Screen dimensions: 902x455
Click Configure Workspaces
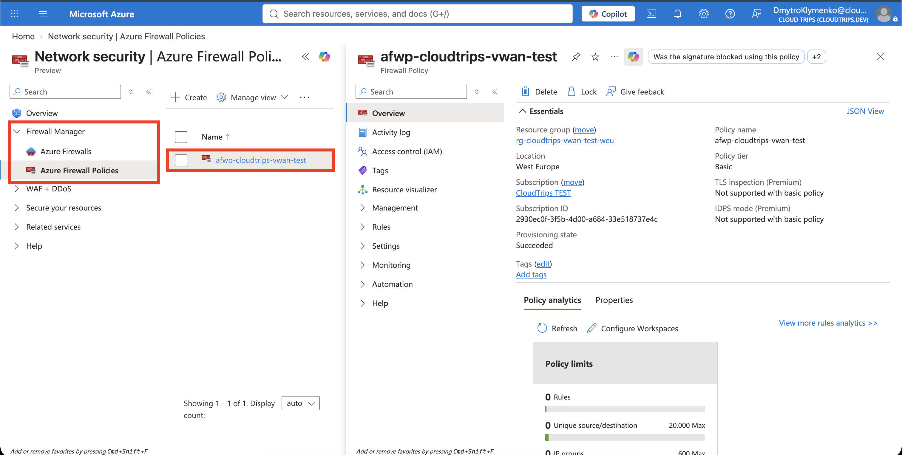(632, 328)
